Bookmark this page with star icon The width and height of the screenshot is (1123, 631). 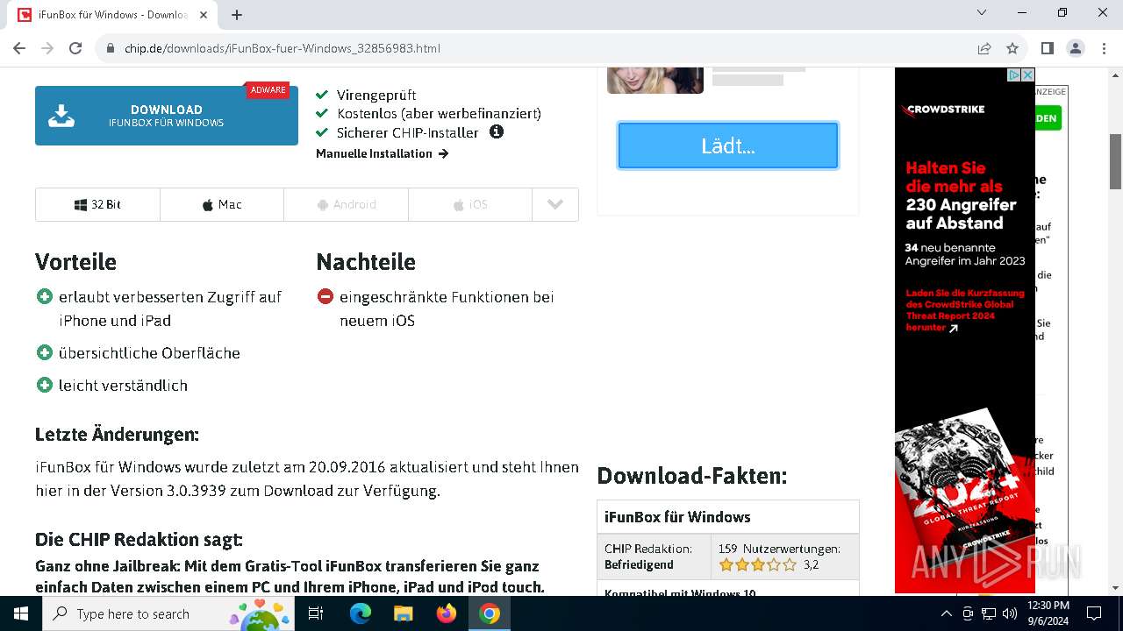1012,48
